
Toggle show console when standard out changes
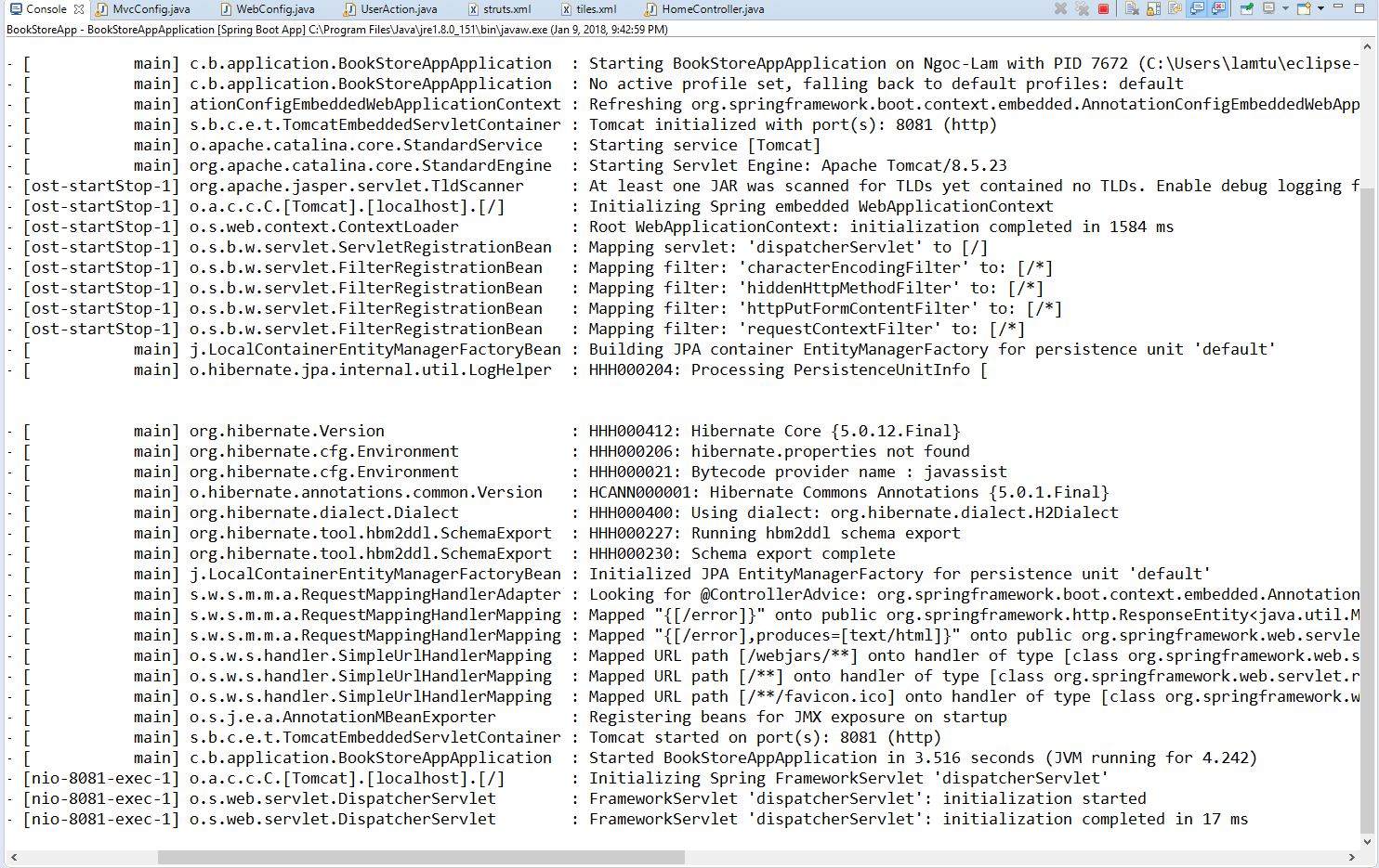[x=1197, y=9]
